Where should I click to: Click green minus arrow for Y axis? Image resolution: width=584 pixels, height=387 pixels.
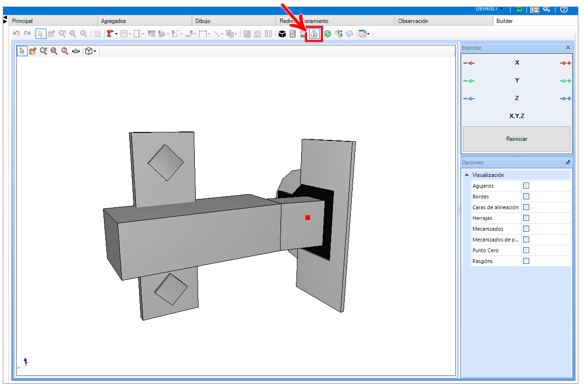tap(469, 81)
